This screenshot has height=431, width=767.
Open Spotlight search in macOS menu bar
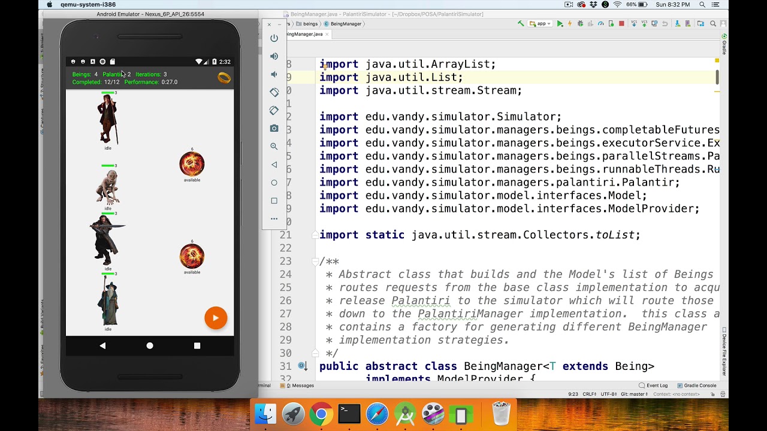click(702, 5)
